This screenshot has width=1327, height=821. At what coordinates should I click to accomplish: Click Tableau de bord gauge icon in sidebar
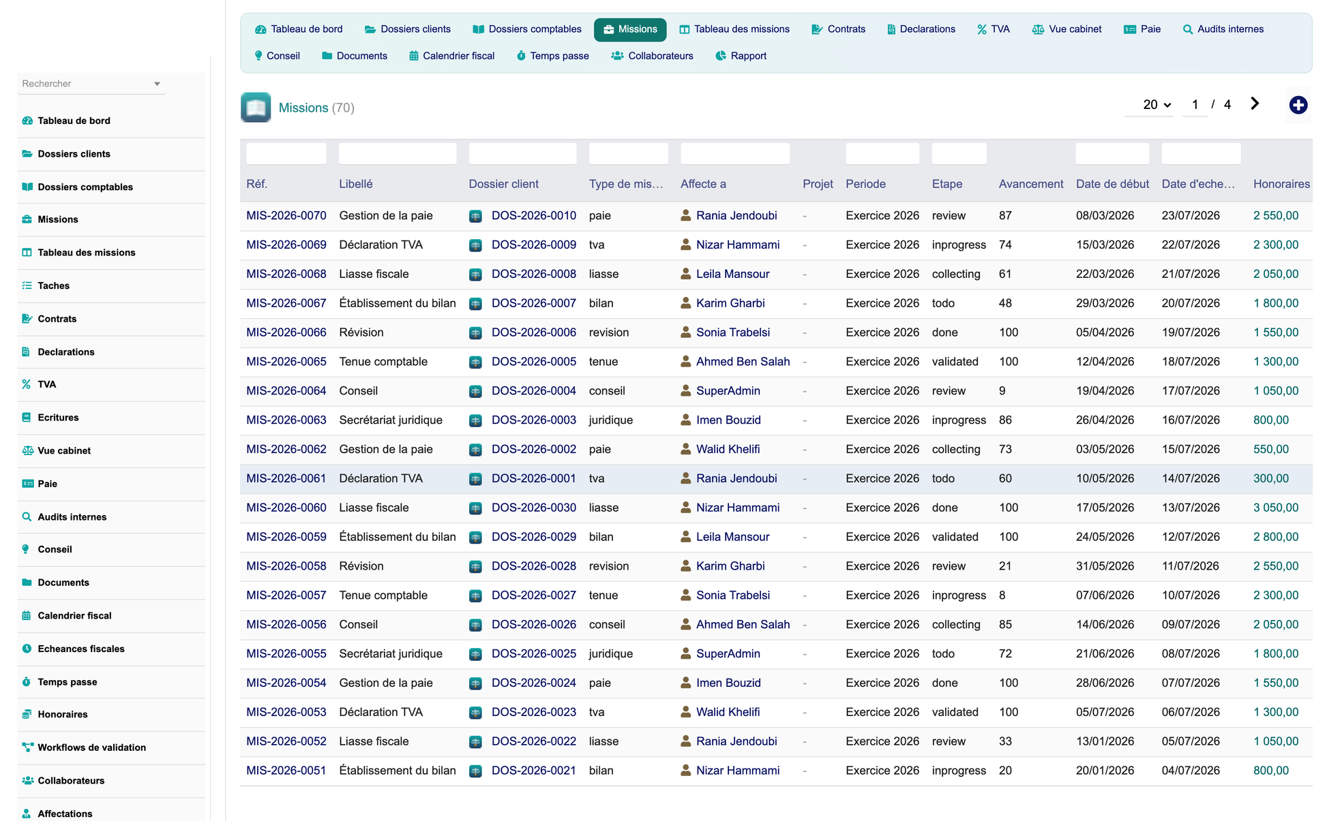point(27,121)
